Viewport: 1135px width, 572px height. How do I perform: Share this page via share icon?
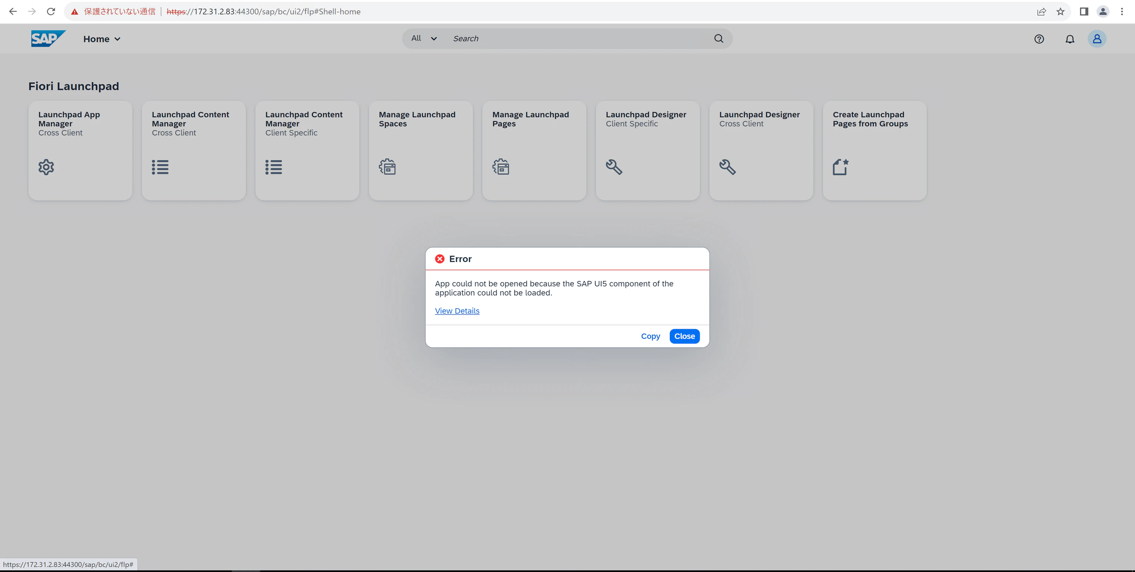coord(1042,11)
